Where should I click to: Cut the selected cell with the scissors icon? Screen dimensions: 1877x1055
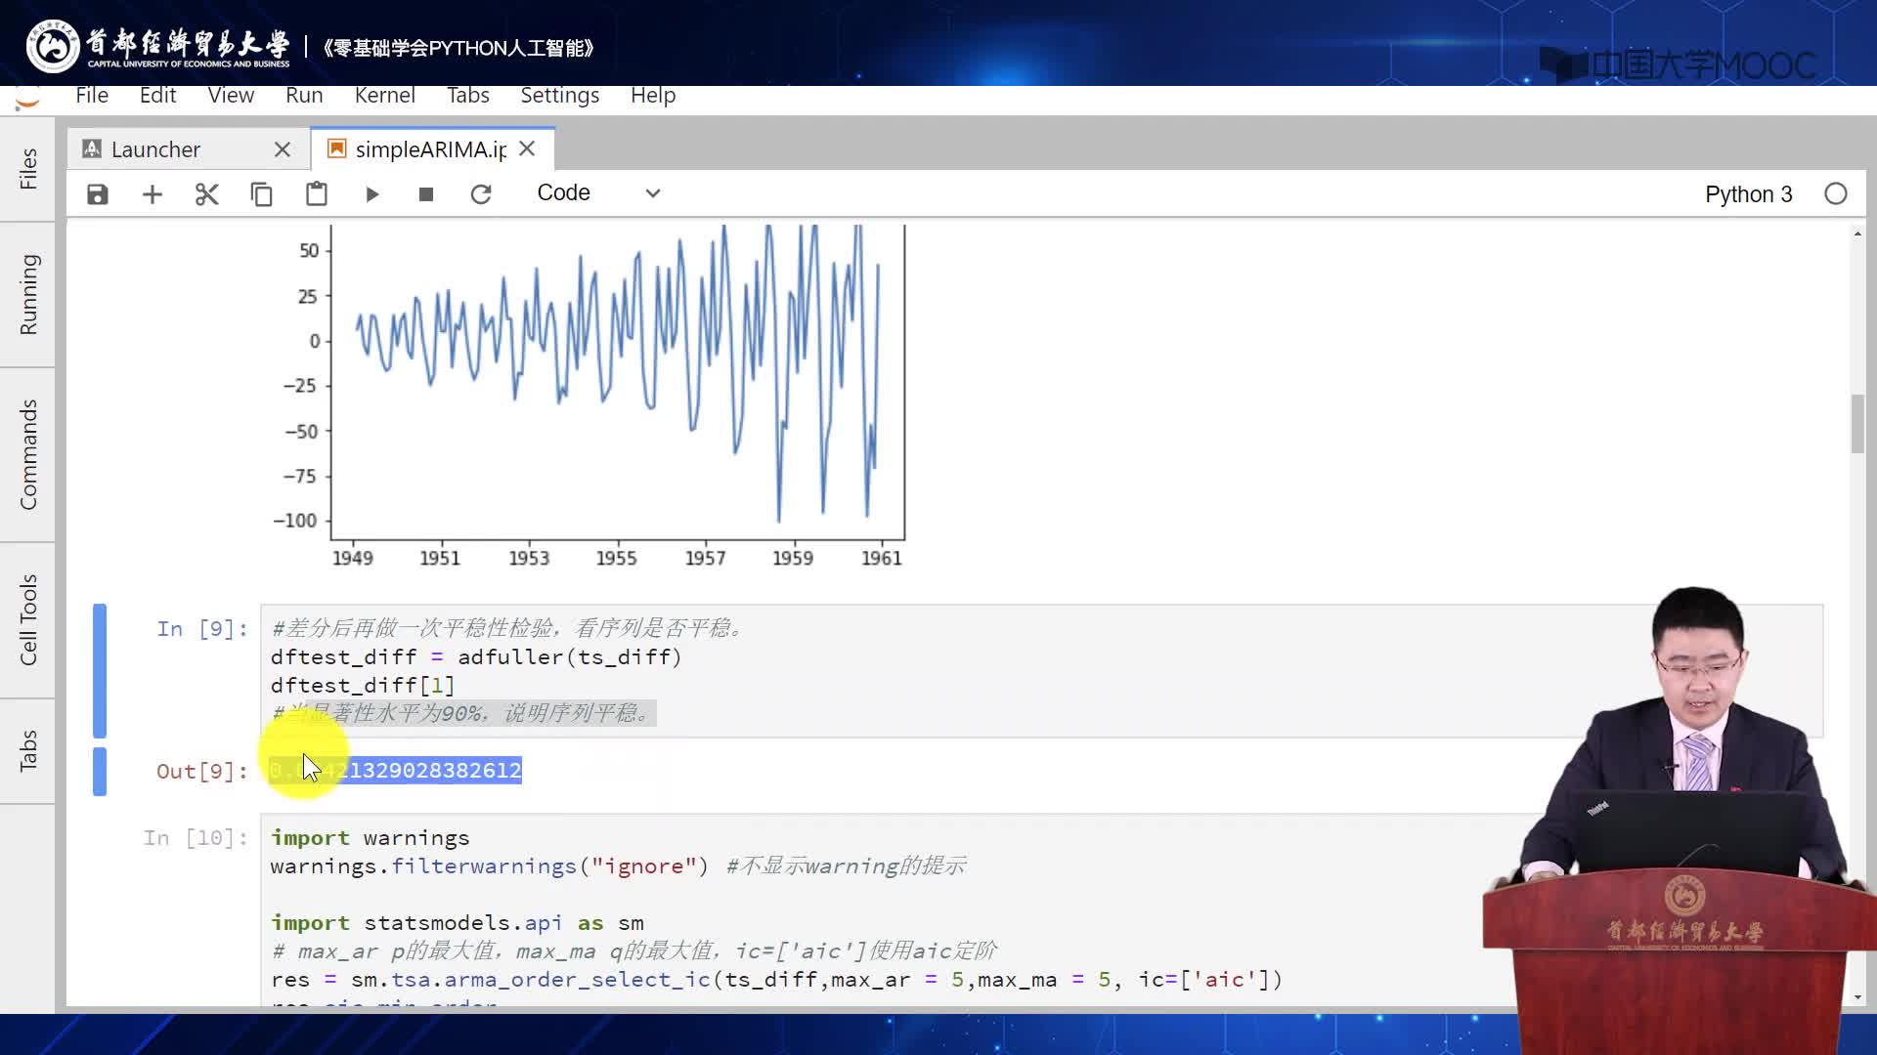click(206, 194)
